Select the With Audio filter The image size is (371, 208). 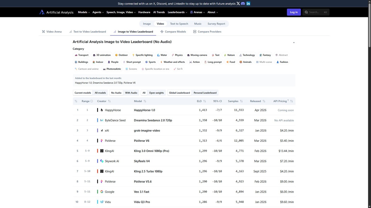click(x=131, y=93)
